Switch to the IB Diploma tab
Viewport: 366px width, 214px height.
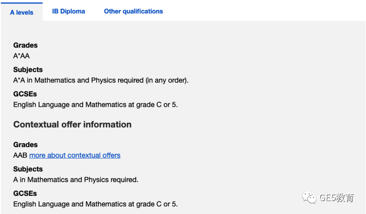pos(68,11)
